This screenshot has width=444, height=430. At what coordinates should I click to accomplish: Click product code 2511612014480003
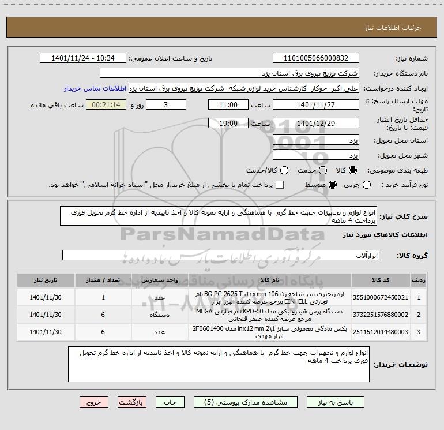[381, 332]
